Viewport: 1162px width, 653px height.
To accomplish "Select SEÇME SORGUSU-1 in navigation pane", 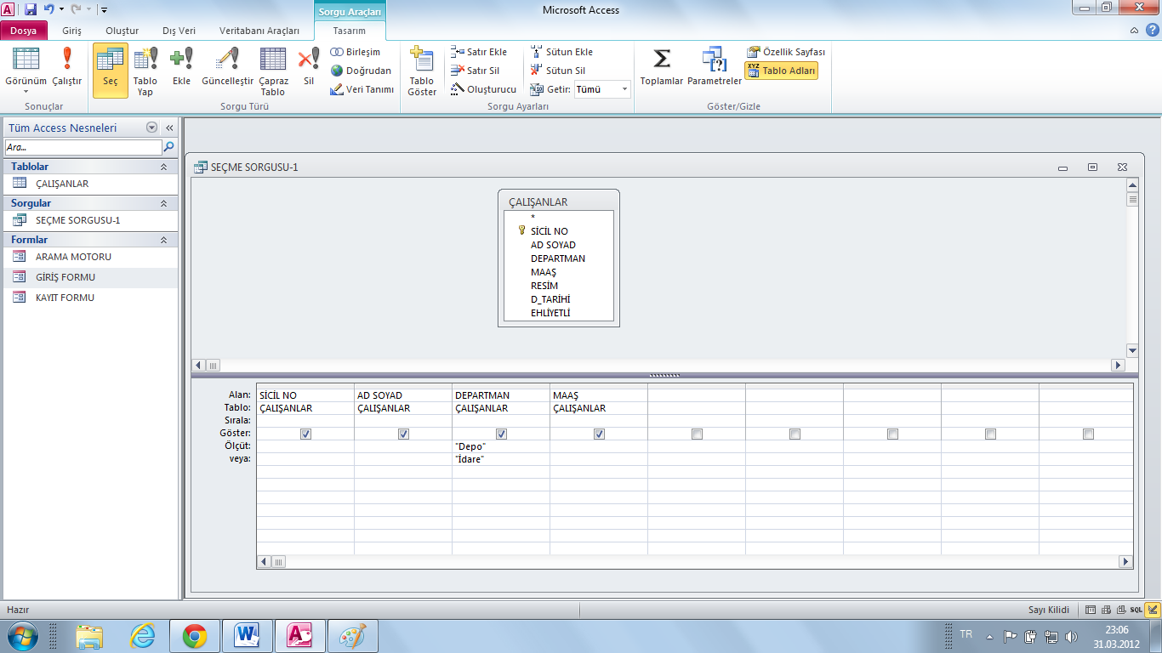I will pyautogui.click(x=91, y=220).
